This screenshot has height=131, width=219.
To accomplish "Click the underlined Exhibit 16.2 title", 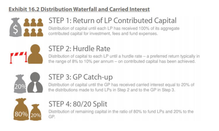I will click(79, 9).
